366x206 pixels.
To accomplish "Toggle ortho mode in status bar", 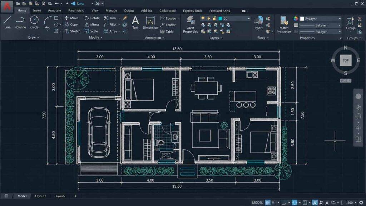I will coord(283,202).
